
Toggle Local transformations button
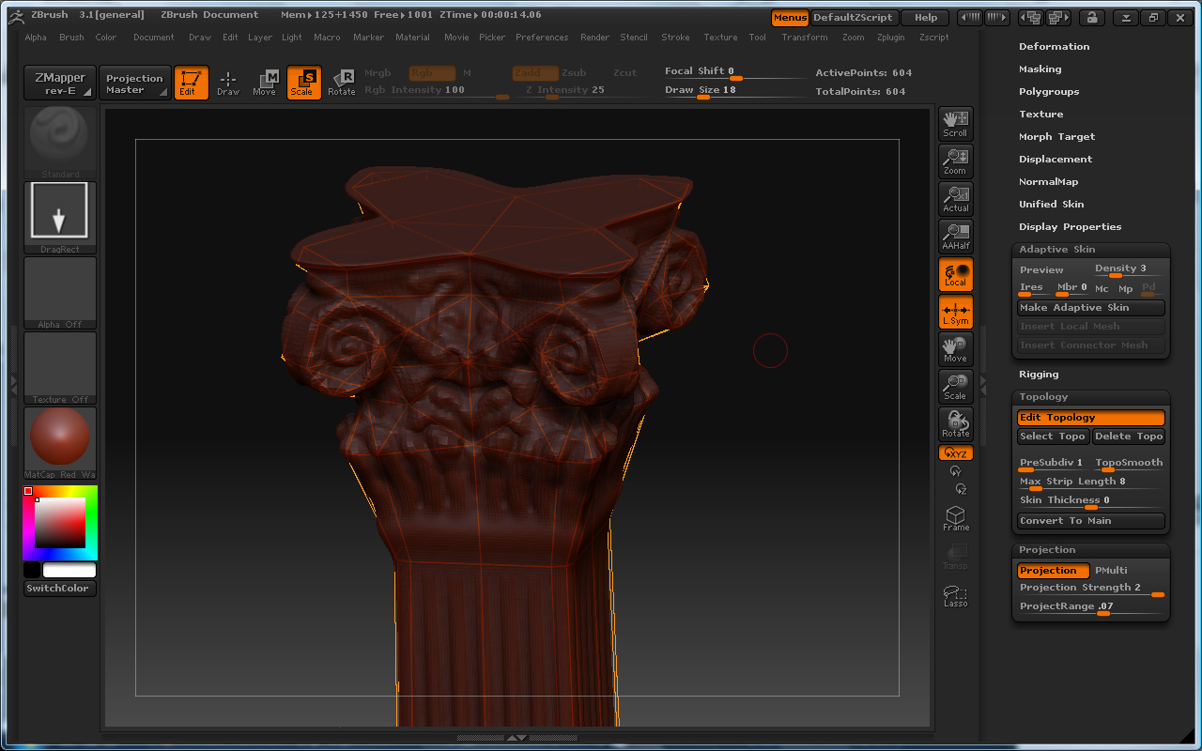tap(955, 273)
